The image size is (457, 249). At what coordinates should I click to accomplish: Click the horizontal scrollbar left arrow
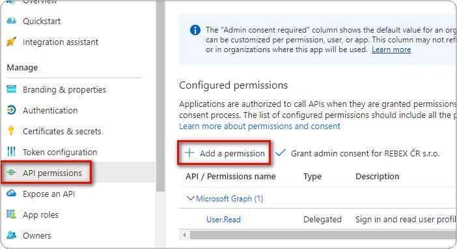pyautogui.click(x=184, y=235)
